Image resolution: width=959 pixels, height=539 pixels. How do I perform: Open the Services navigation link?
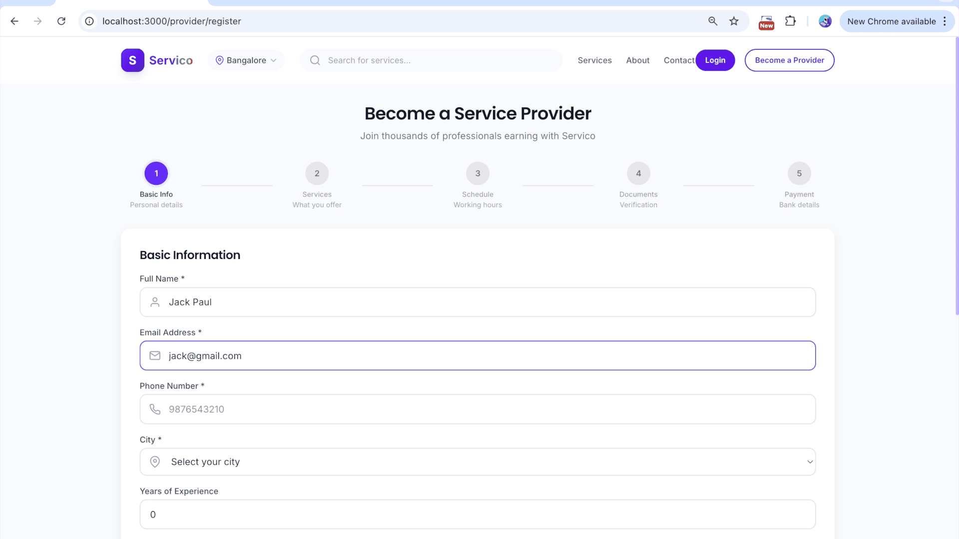(594, 60)
